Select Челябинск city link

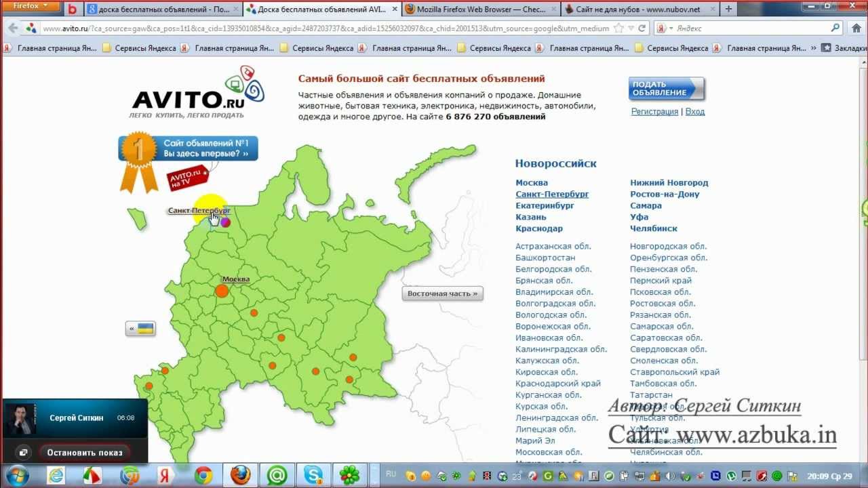coord(654,229)
